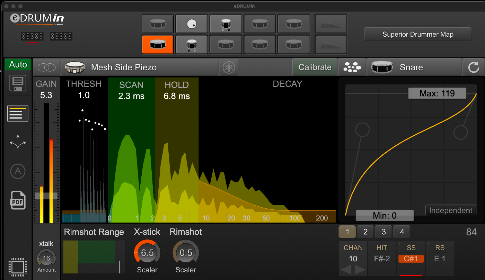Toggle the SS note label
This screenshot has width=485, height=280.
point(411,248)
